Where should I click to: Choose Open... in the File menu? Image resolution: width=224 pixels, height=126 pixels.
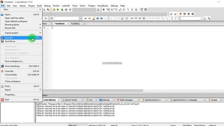coord(21,14)
